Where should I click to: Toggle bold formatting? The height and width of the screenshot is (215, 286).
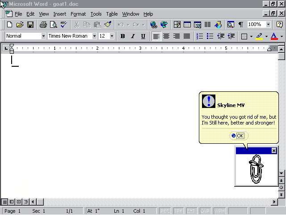[x=122, y=36]
